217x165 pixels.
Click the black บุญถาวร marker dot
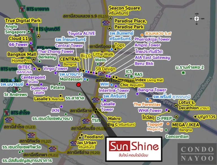195,117
